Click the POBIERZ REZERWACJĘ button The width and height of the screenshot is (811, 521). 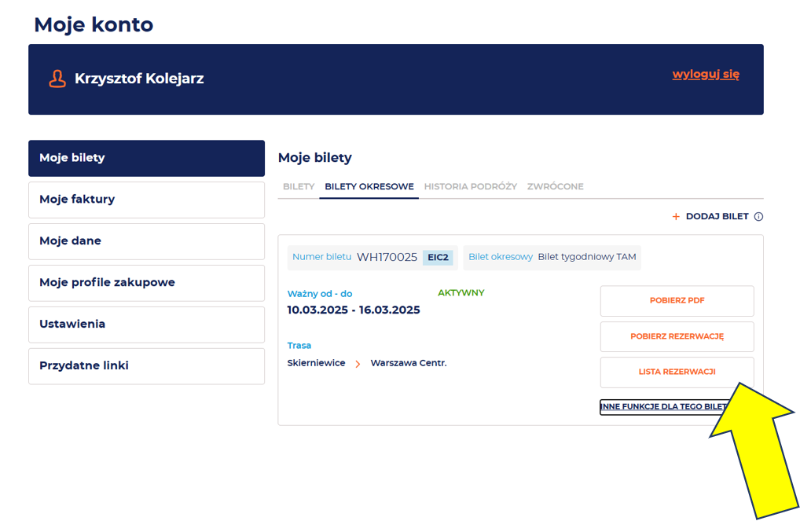677,336
